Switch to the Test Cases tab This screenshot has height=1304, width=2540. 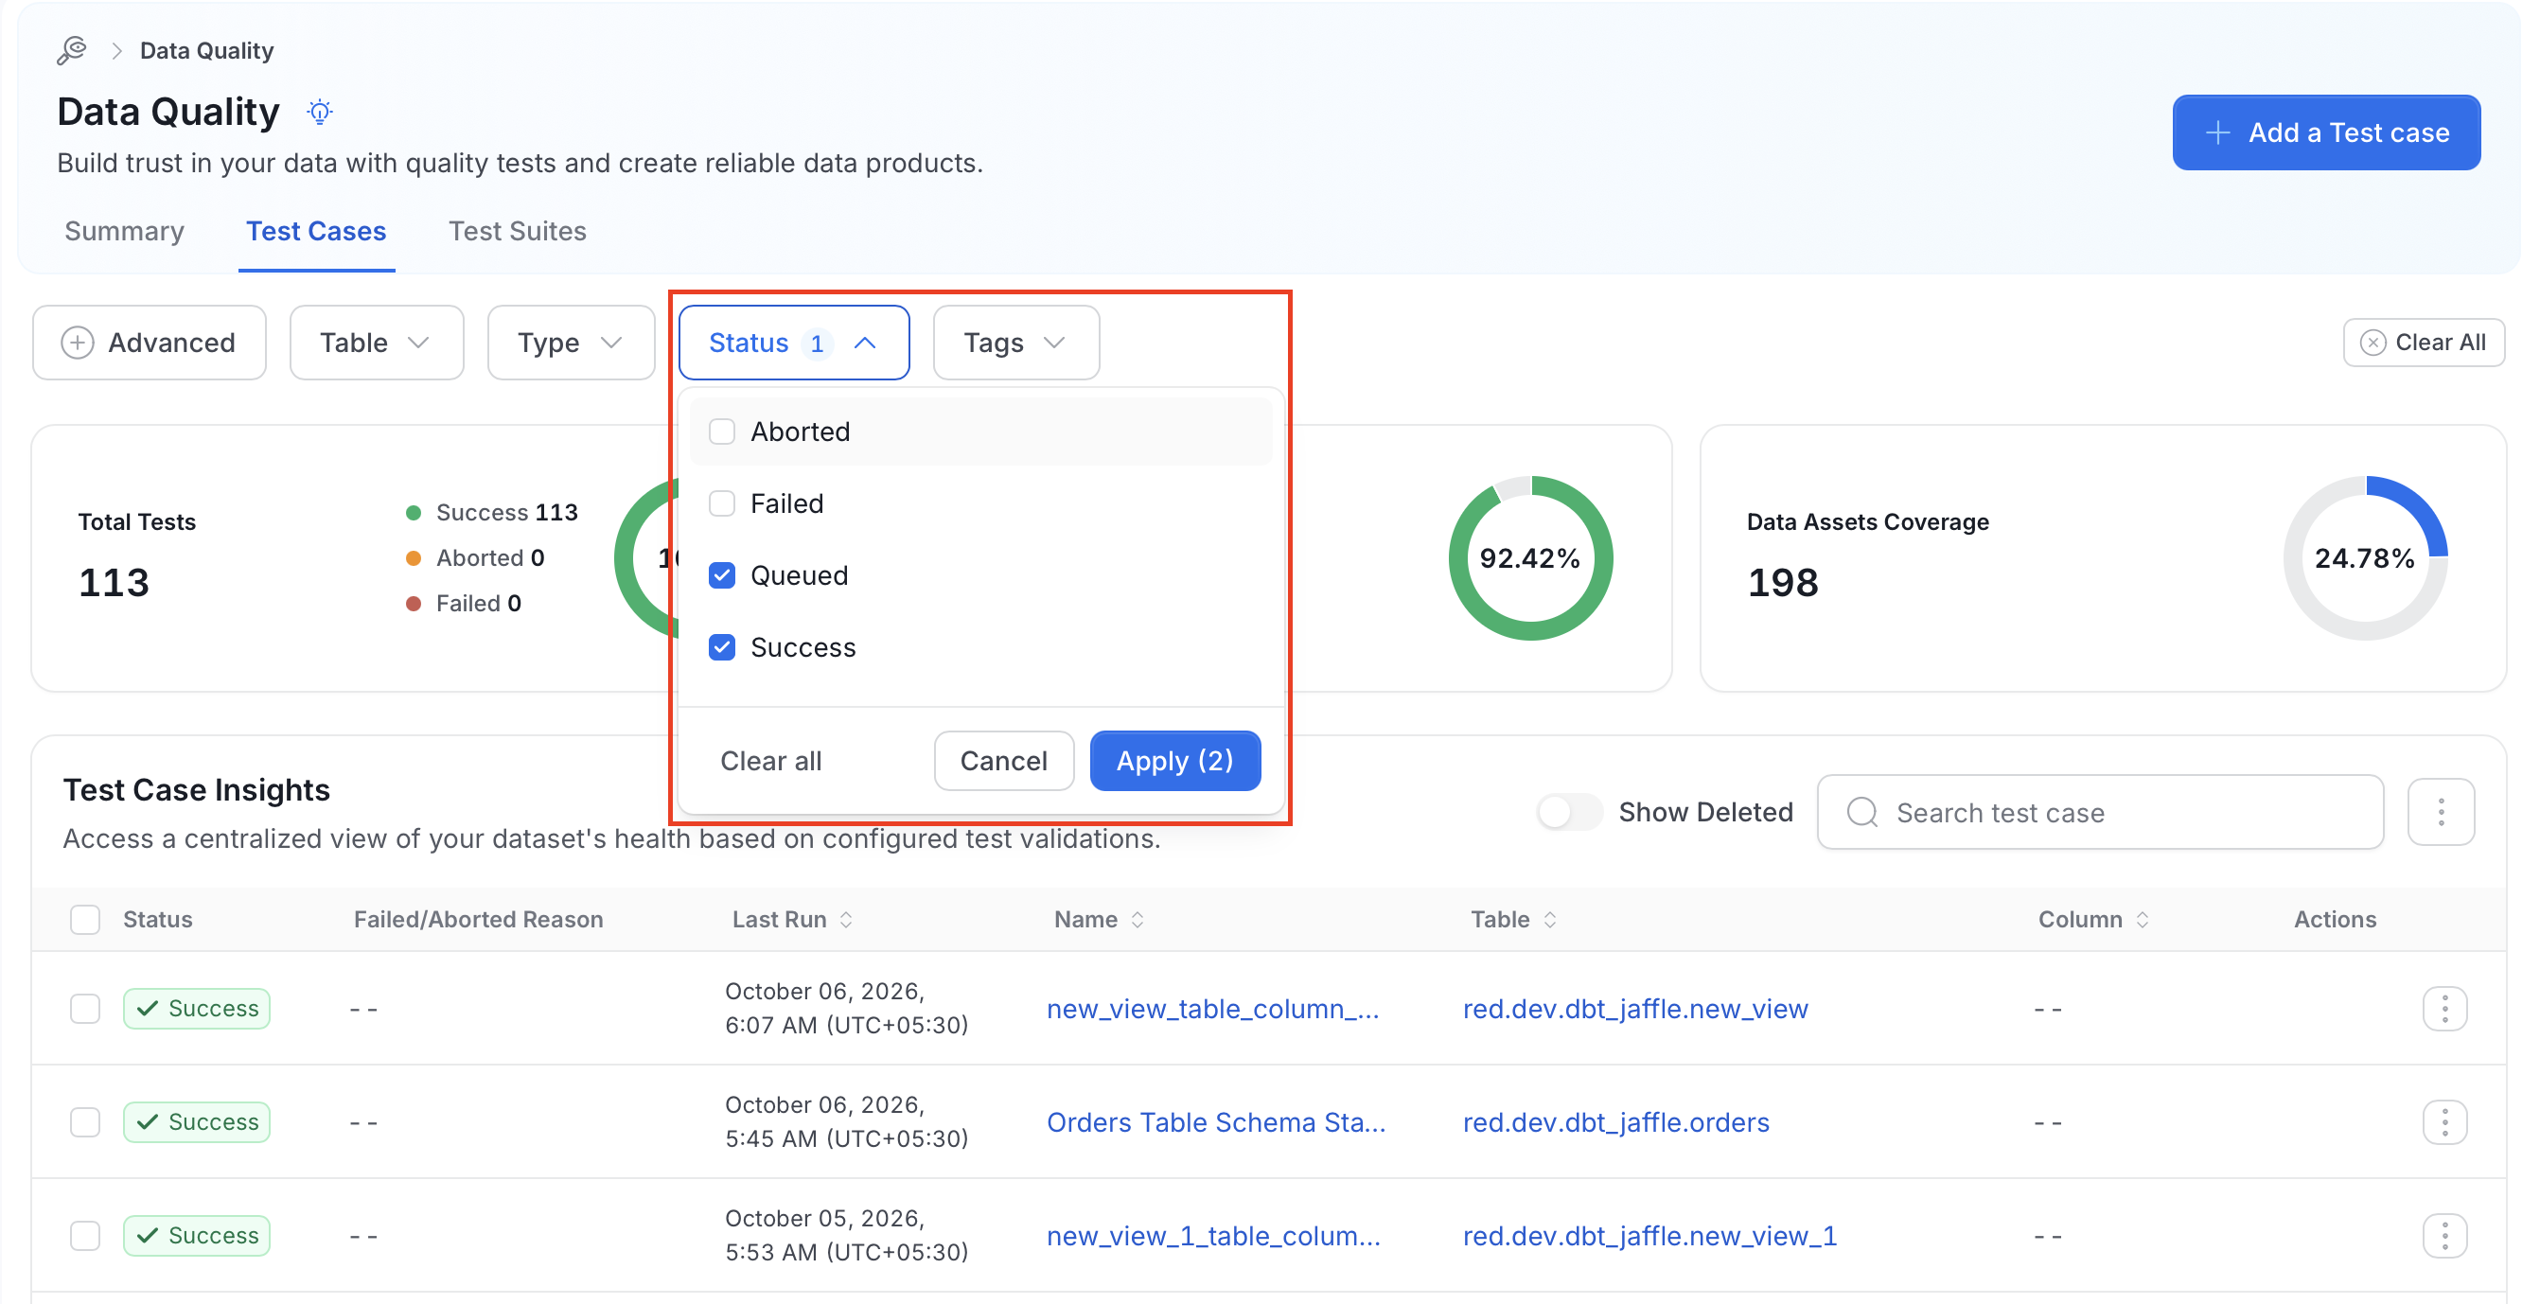[315, 231]
